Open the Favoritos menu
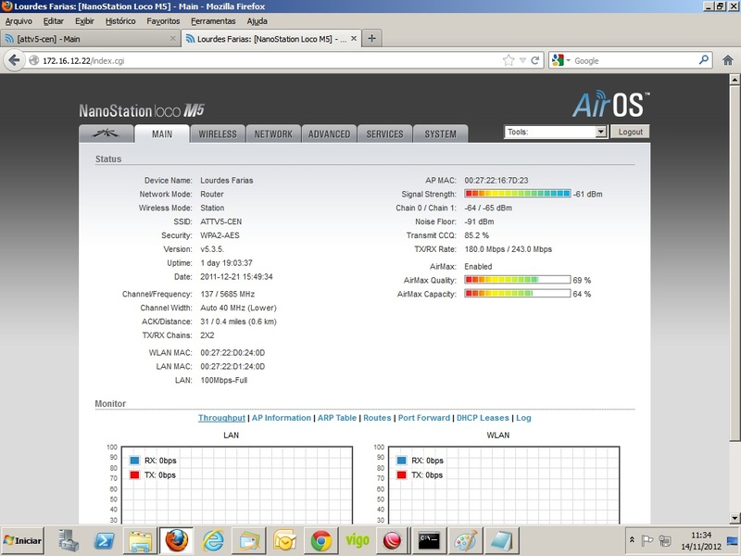 pyautogui.click(x=163, y=21)
